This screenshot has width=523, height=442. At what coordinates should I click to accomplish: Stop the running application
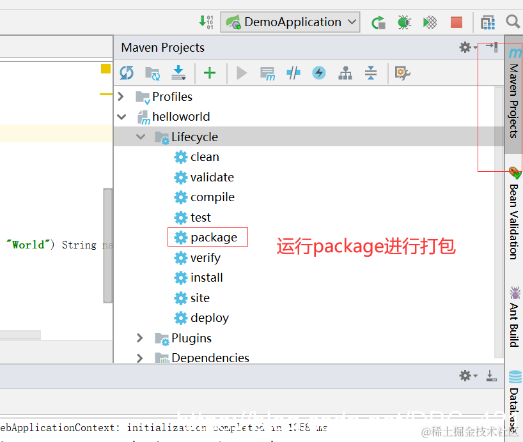pos(457,22)
